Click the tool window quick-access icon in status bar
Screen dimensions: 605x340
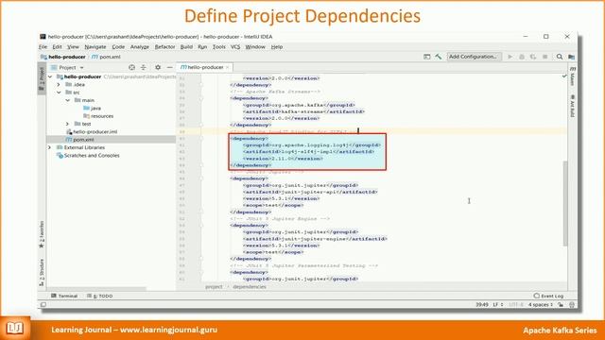pyautogui.click(x=43, y=304)
